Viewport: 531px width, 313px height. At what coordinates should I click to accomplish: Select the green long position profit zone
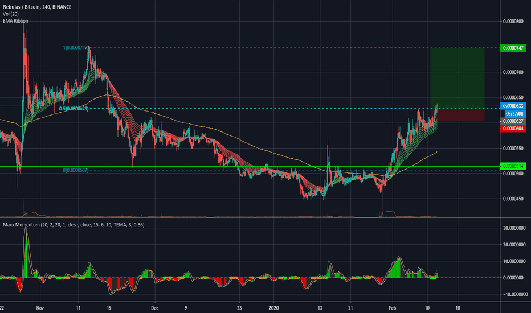click(457, 78)
